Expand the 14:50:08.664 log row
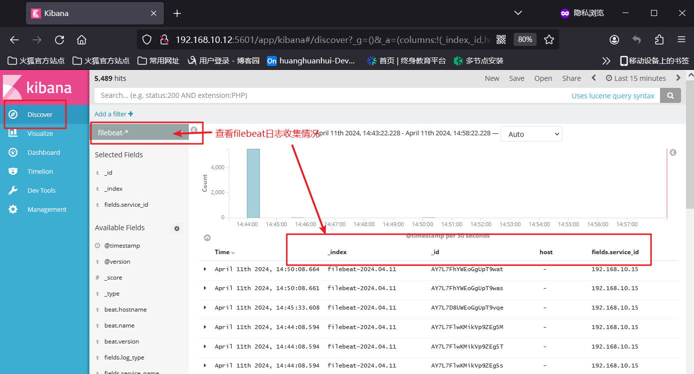Viewport: 694px width, 374px height. 205,269
